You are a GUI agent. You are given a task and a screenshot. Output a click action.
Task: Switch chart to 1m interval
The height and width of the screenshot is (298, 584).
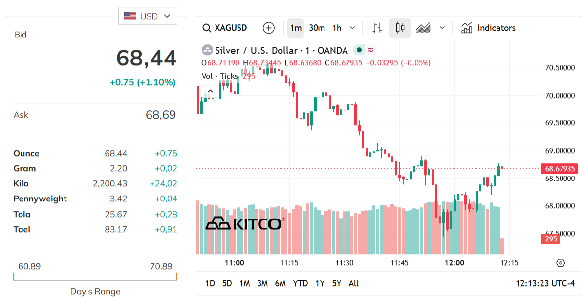(296, 28)
